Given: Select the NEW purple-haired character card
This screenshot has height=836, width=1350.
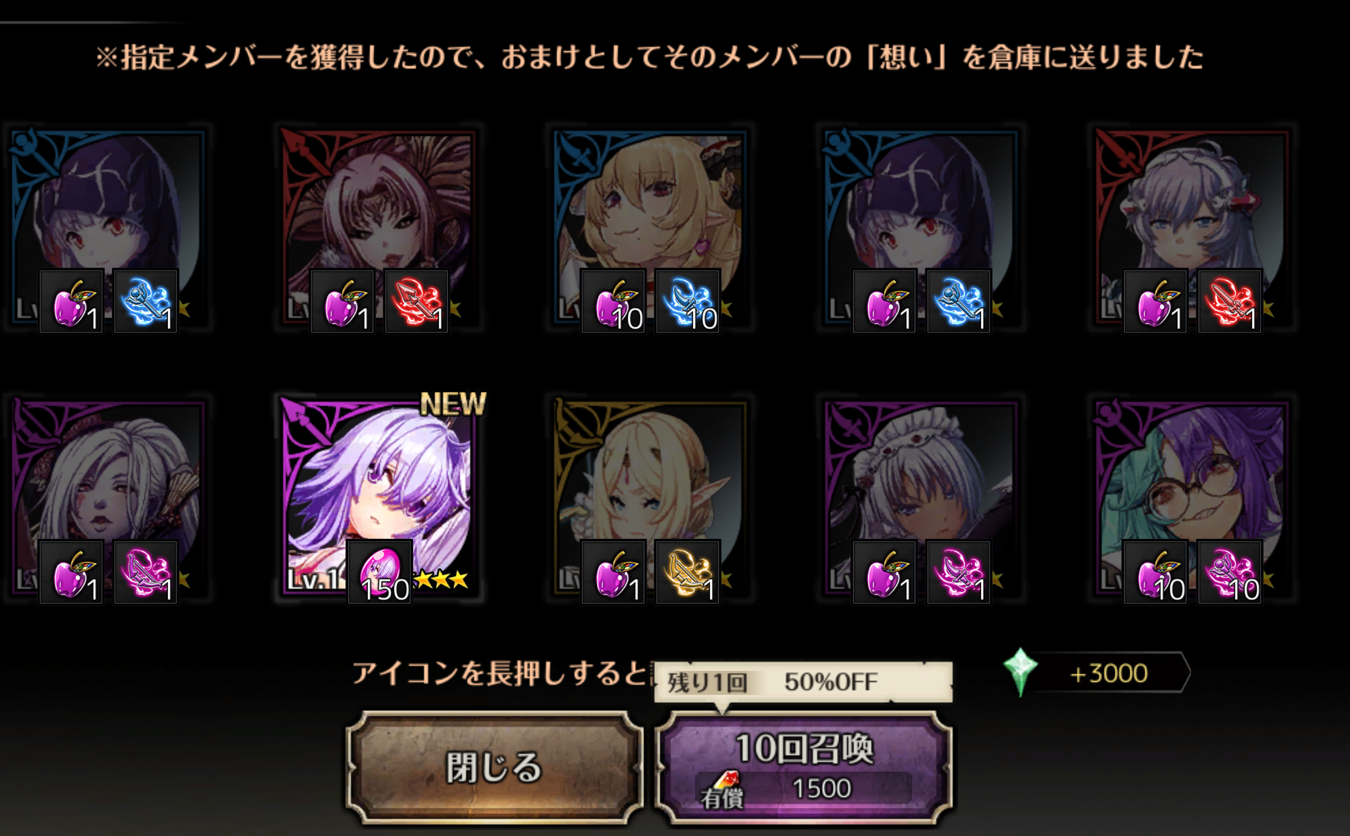Looking at the screenshot, I should pos(378,497).
